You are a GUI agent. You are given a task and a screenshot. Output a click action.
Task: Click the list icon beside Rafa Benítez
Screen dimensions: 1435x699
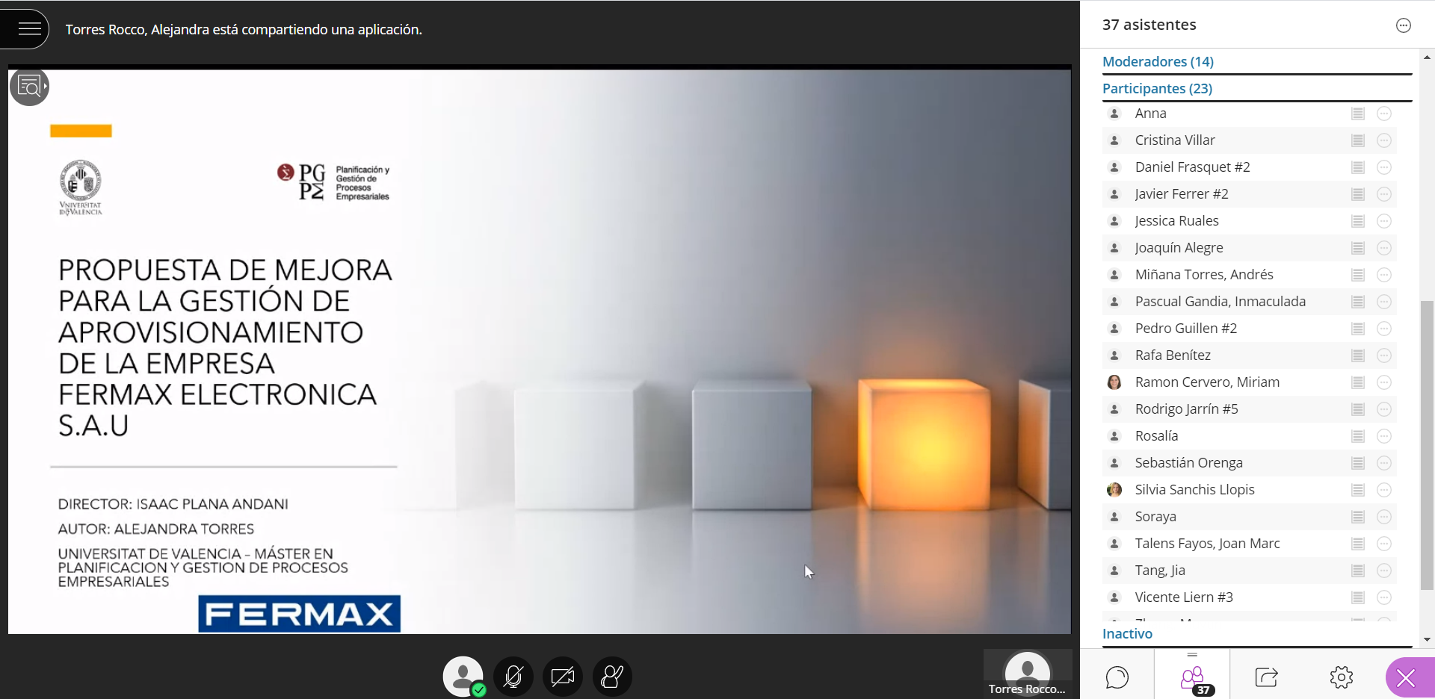point(1358,355)
